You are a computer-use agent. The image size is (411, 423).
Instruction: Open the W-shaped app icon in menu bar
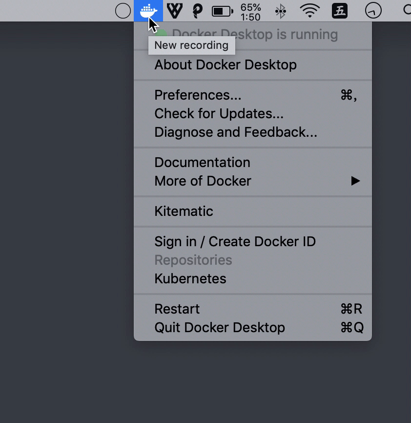[175, 11]
